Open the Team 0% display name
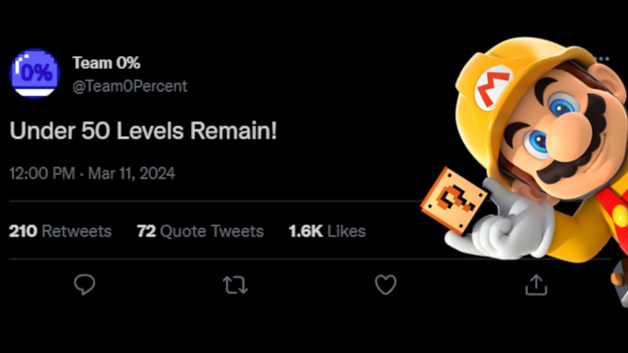The height and width of the screenshot is (353, 628). (x=106, y=63)
